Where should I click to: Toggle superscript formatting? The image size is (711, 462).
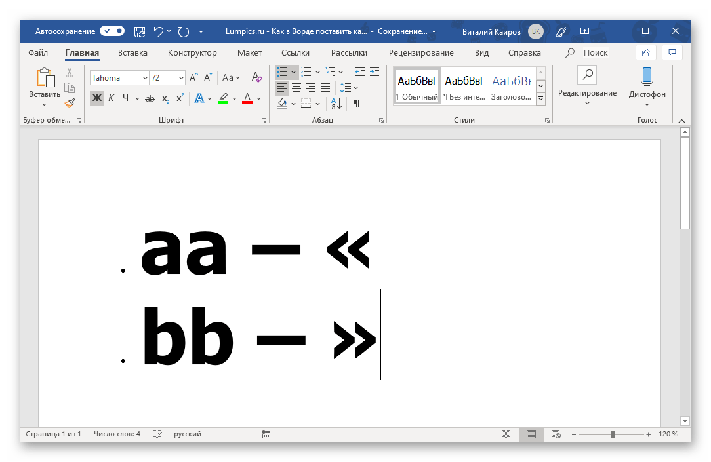[180, 98]
